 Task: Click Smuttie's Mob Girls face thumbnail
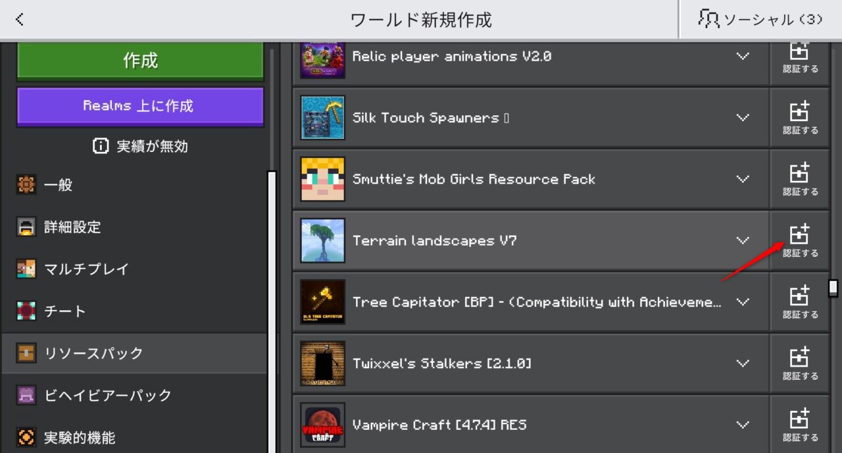point(322,179)
